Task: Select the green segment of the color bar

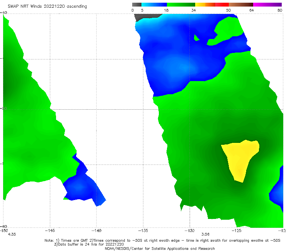Action: (x=181, y=5)
